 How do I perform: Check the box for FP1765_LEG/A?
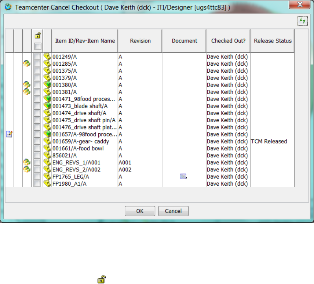point(37,176)
